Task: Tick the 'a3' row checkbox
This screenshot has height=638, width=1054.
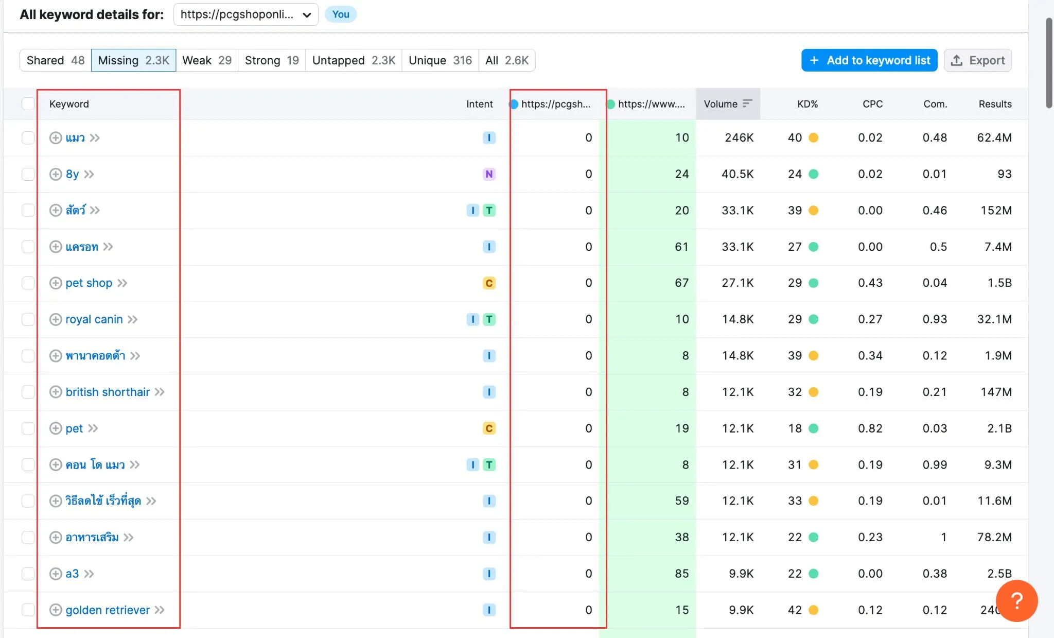Action: [x=28, y=574]
